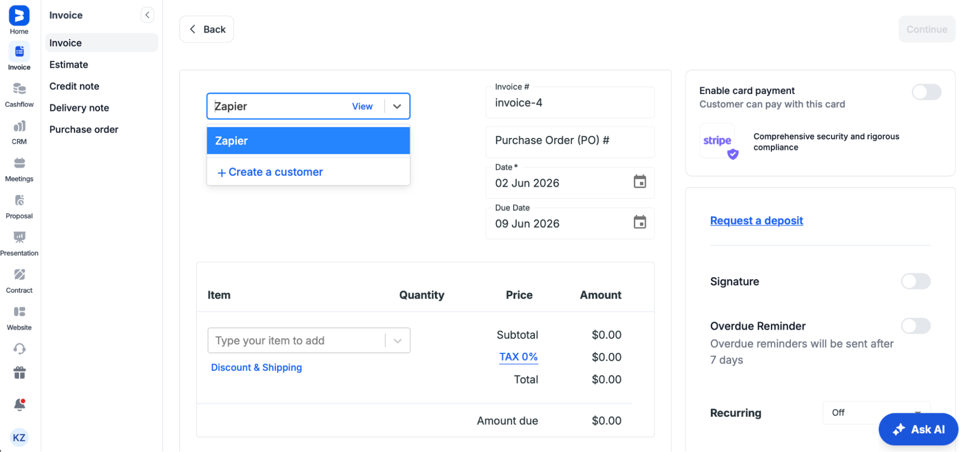This screenshot has width=968, height=452.
Task: Select the Invoice sidebar icon
Action: coord(19,52)
